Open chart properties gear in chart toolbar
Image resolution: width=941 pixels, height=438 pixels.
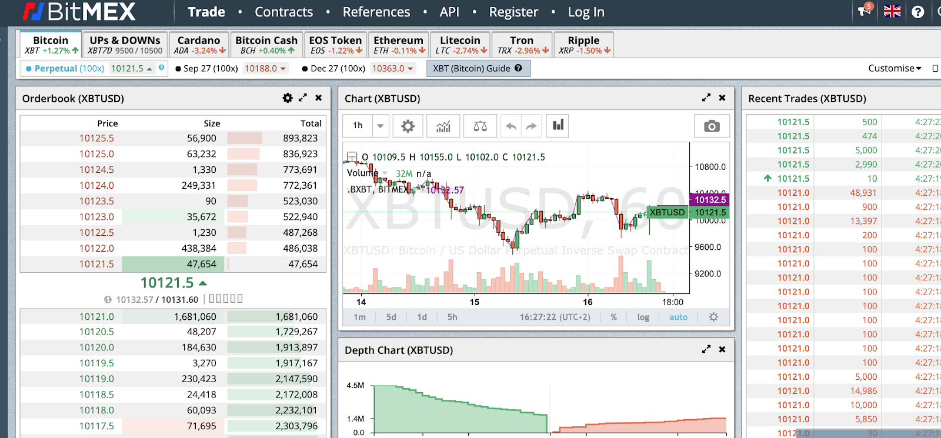(x=408, y=126)
